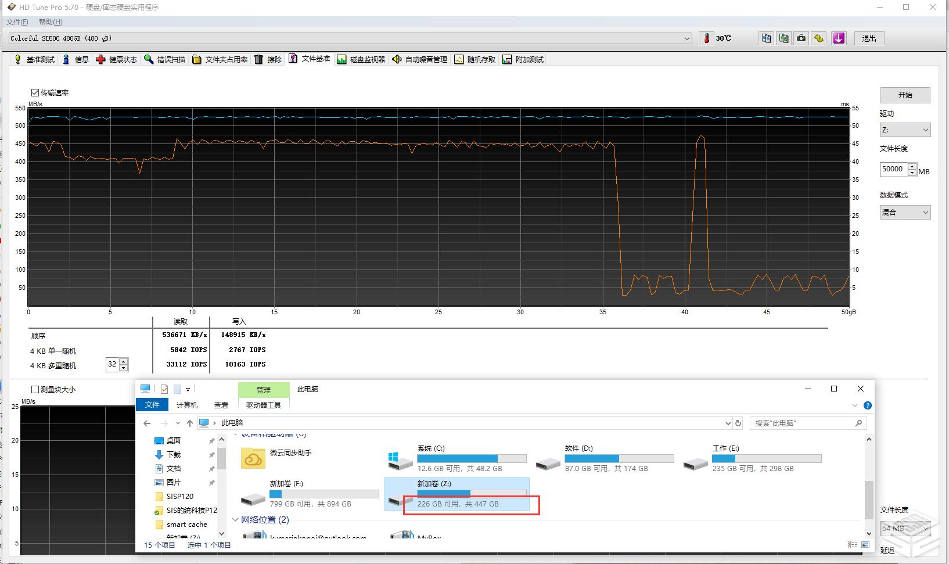The image size is (949, 564).
Task: Open the Colorful SL500 480GB drive dropdown
Action: point(687,38)
